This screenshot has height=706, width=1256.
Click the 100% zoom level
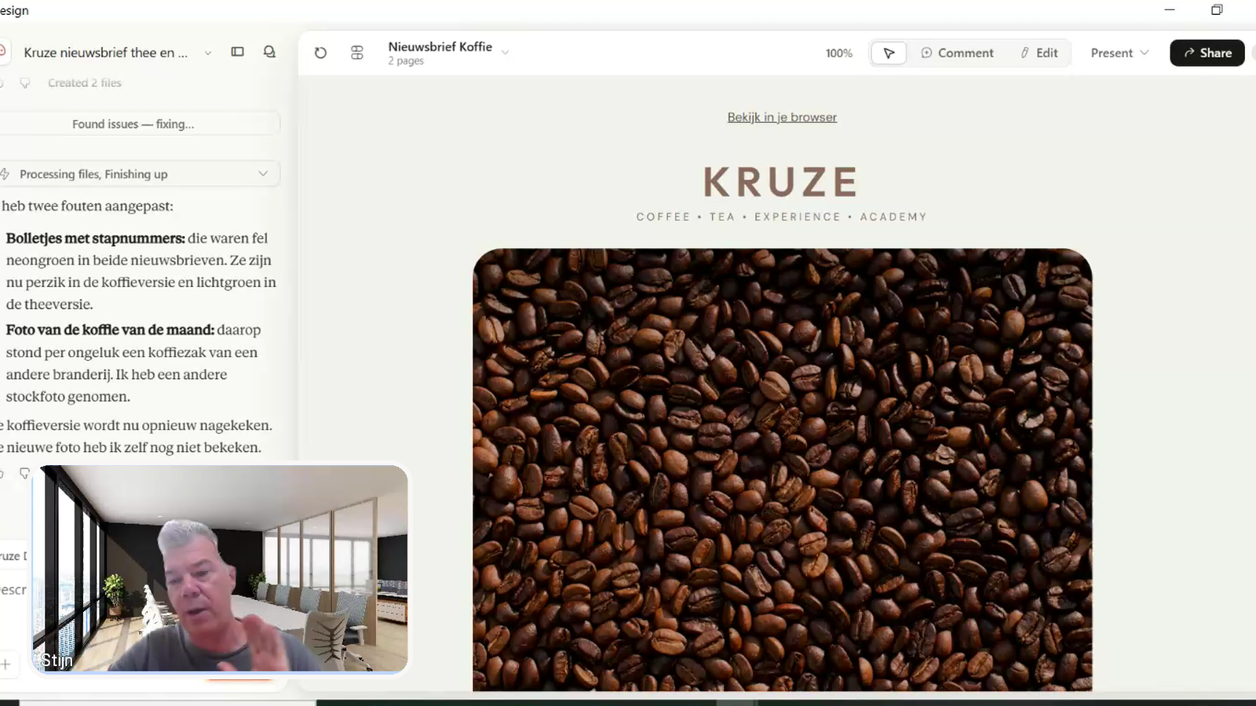[838, 53]
